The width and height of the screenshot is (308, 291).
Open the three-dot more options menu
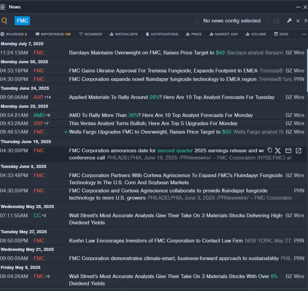(x=298, y=7)
